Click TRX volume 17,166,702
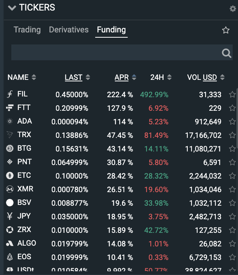The image size is (238, 275). click(203, 135)
